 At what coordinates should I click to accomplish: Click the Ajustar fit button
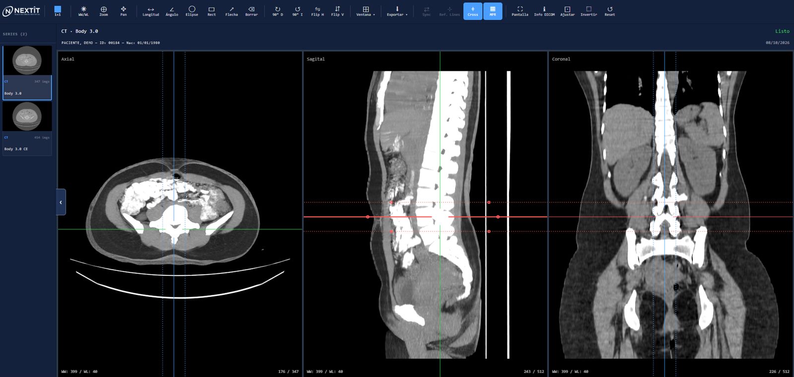pos(567,11)
